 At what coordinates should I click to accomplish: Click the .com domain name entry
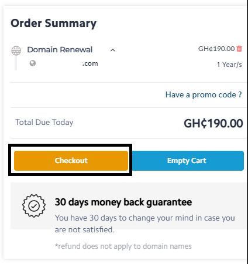[x=89, y=63]
